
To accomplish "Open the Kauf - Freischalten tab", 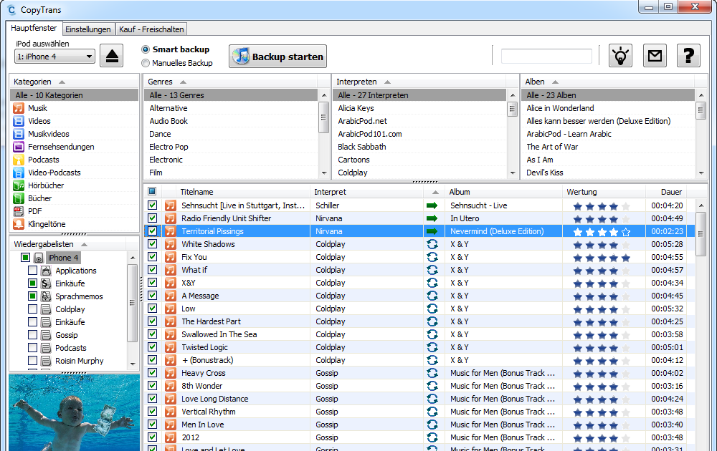I will tap(151, 29).
